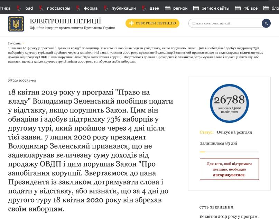Click the remaining days progress bar

click(x=229, y=152)
